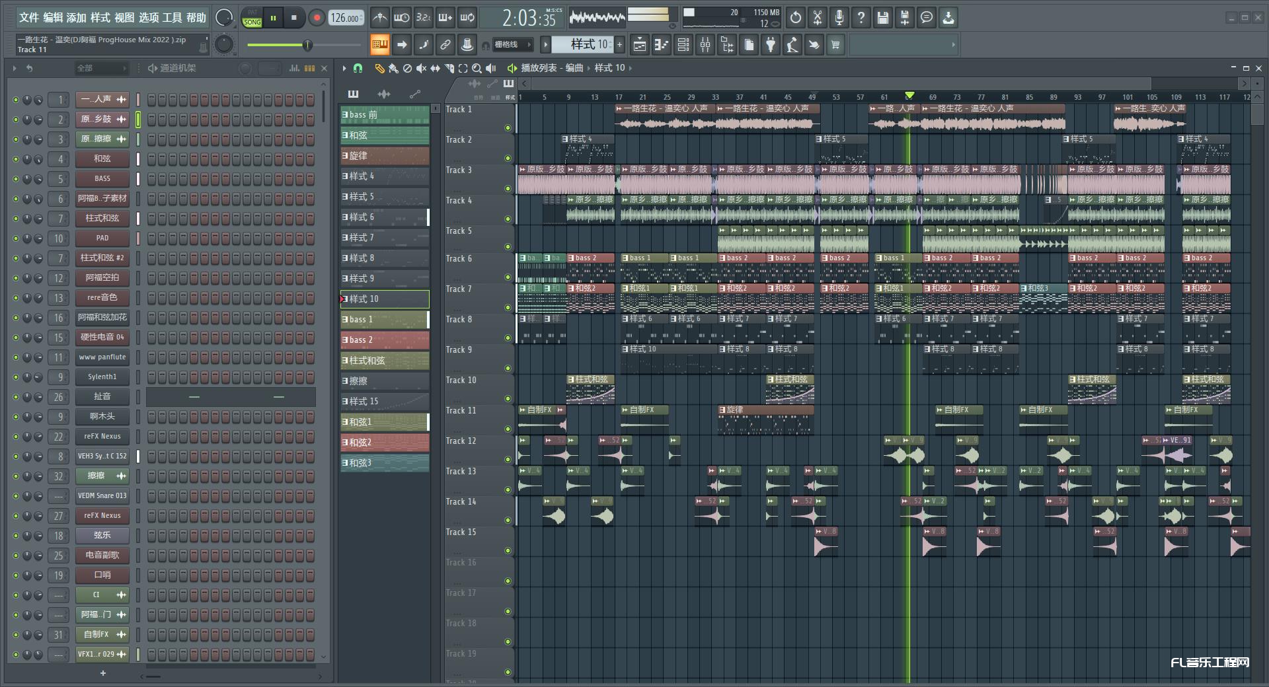Viewport: 1269px width, 687px height.
Task: Click the channel rack graph editor bars icon
Action: (294, 68)
